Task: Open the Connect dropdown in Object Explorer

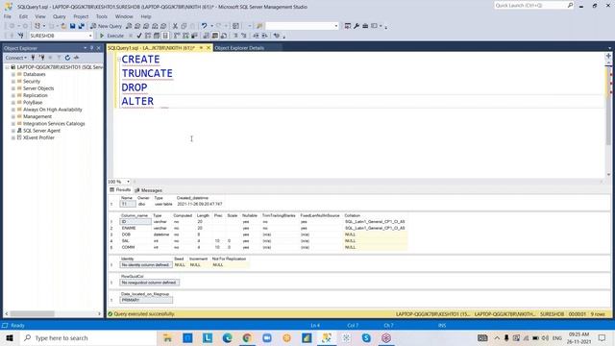Action: coord(15,58)
